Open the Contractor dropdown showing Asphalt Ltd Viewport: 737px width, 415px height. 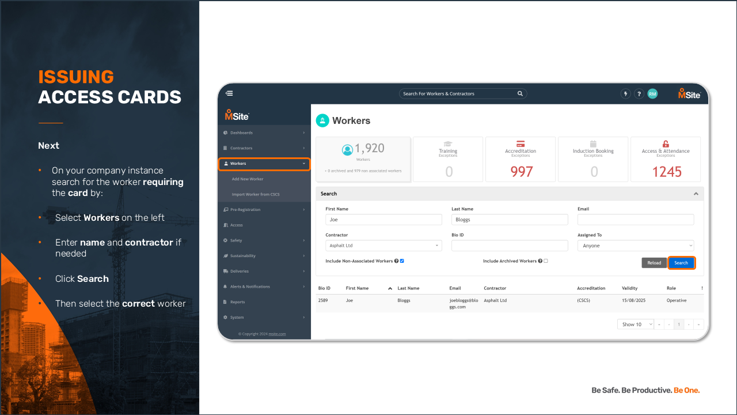(383, 246)
